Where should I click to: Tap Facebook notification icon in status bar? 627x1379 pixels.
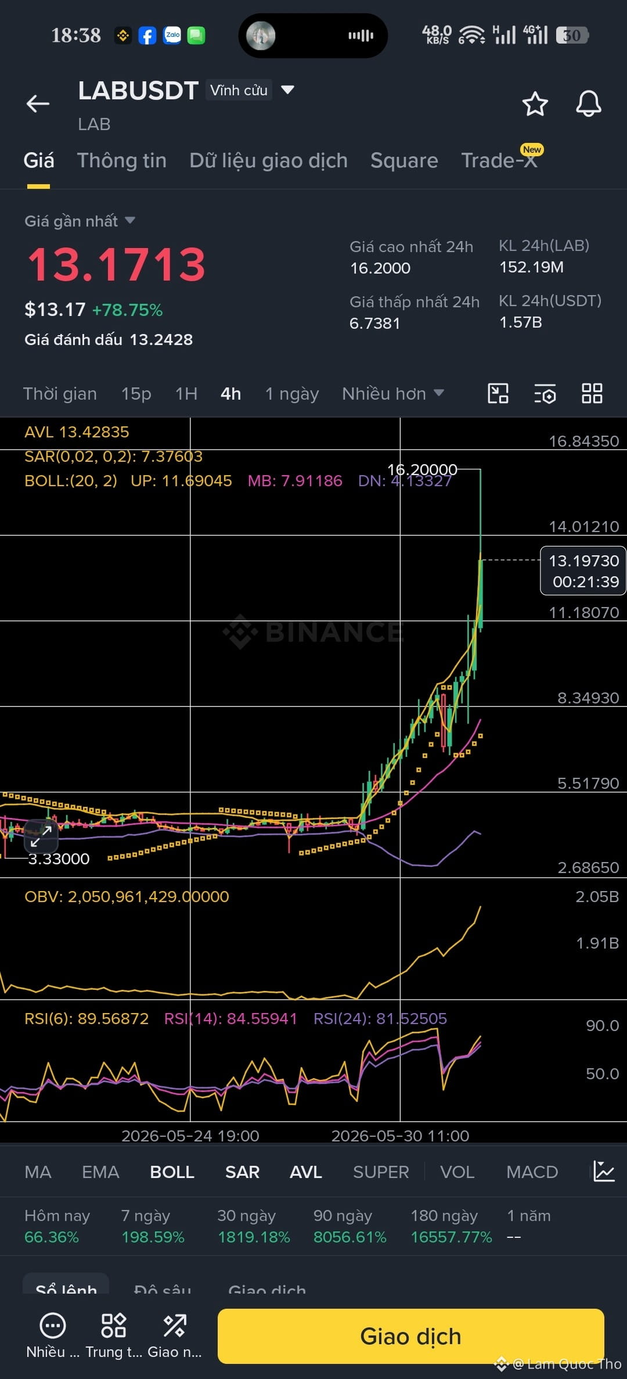click(147, 35)
